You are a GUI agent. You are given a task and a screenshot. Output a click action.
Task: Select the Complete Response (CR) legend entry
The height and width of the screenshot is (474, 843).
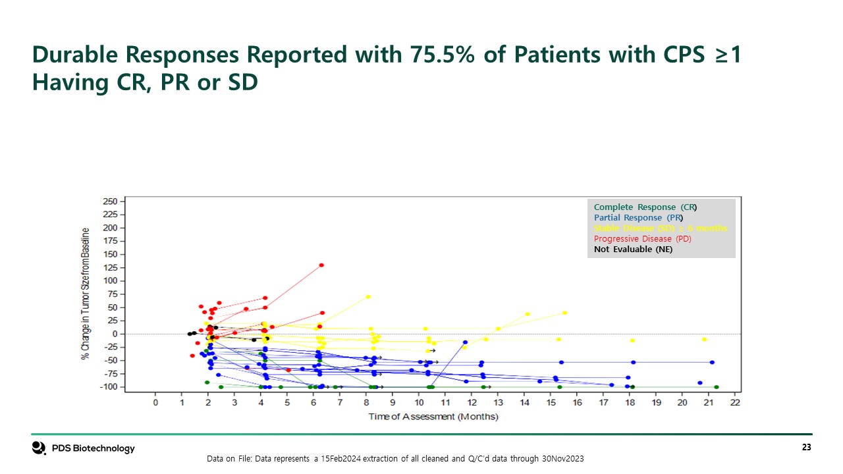pyautogui.click(x=645, y=207)
